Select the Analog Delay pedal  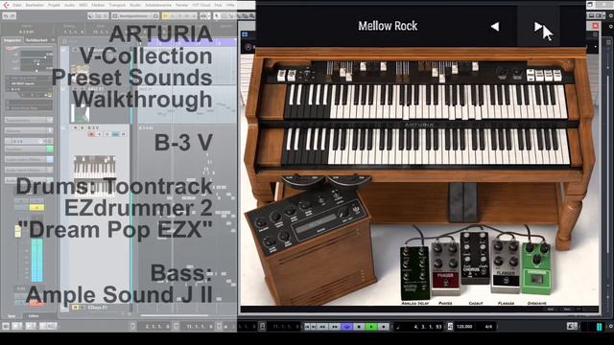[415, 272]
